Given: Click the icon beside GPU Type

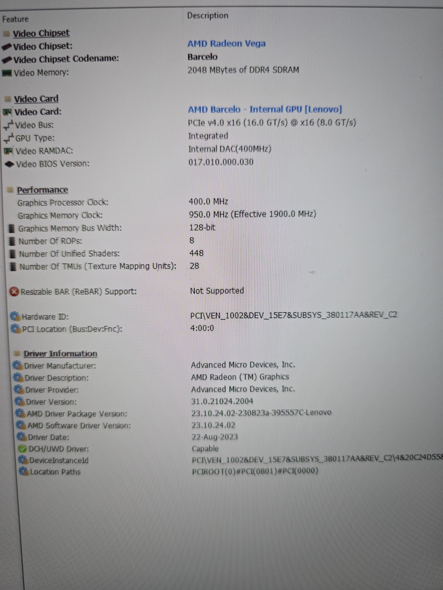Looking at the screenshot, I should click(x=9, y=138).
